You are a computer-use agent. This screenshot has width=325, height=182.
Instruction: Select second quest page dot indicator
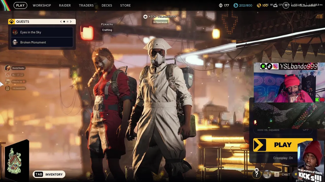(x=67, y=21)
